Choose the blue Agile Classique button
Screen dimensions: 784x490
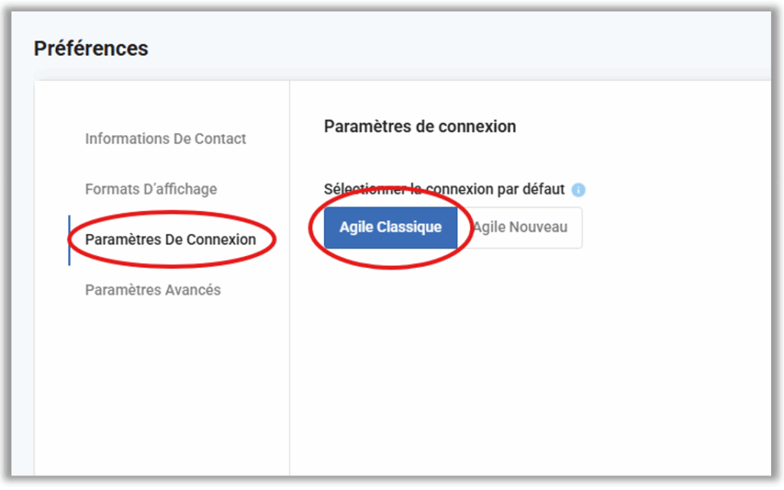390,228
